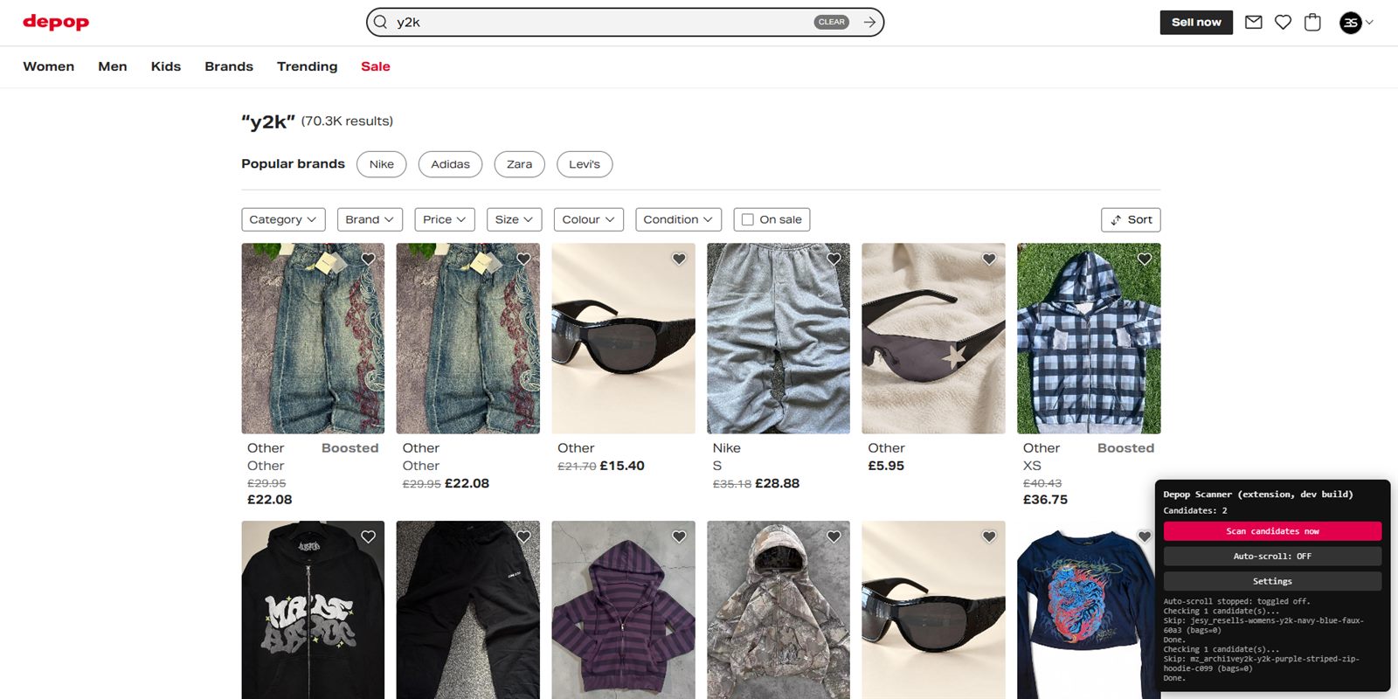Filter by Levi's popular brand
The width and height of the screenshot is (1398, 699).
pyautogui.click(x=585, y=164)
